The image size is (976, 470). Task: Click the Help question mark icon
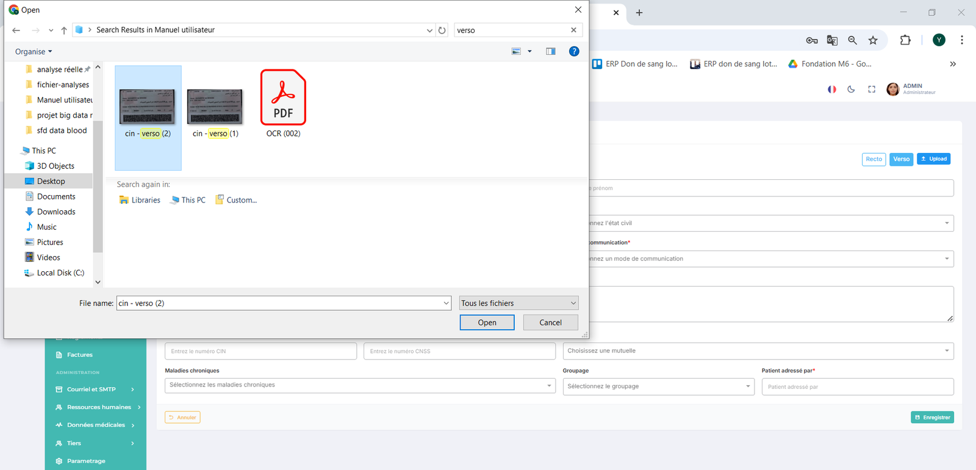(x=573, y=51)
